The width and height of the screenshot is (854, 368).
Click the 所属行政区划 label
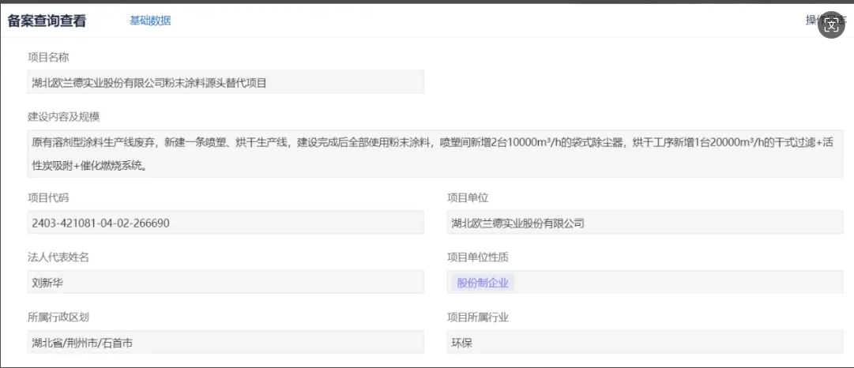(x=58, y=317)
